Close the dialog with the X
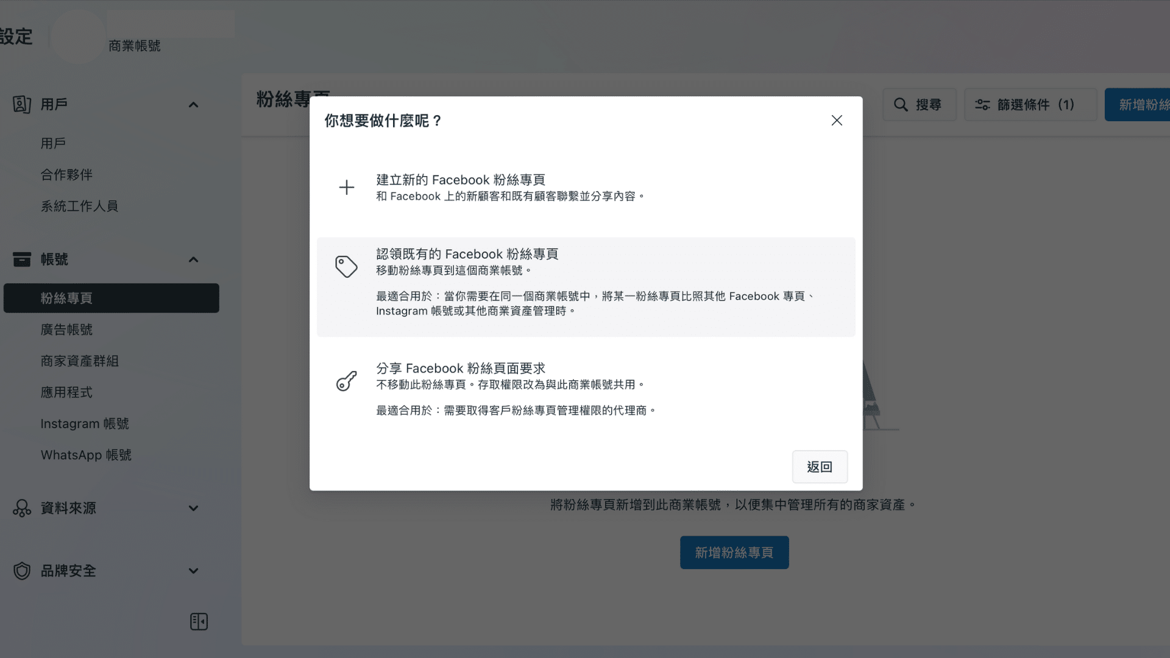Viewport: 1170px width, 658px height. [x=836, y=120]
